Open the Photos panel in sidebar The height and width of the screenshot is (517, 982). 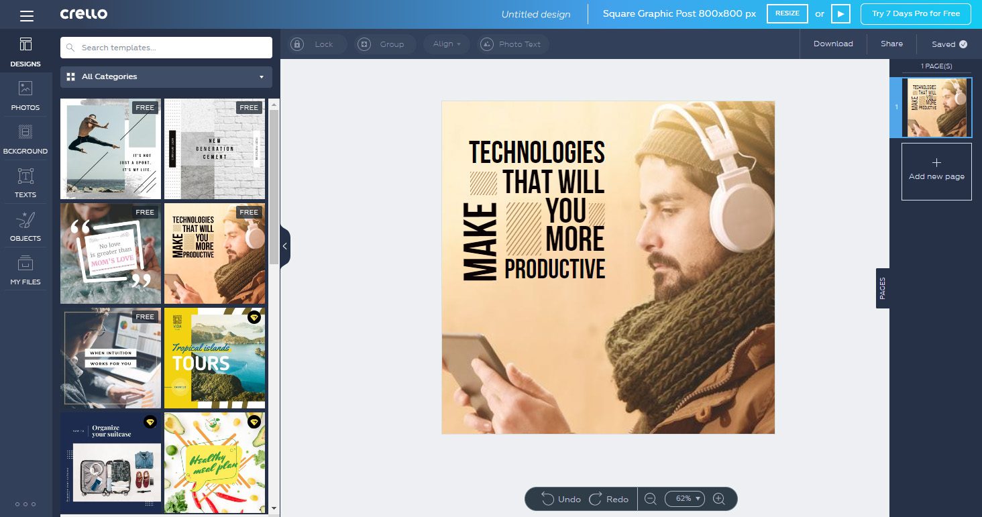point(25,94)
